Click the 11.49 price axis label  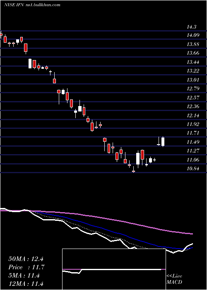(x=193, y=142)
